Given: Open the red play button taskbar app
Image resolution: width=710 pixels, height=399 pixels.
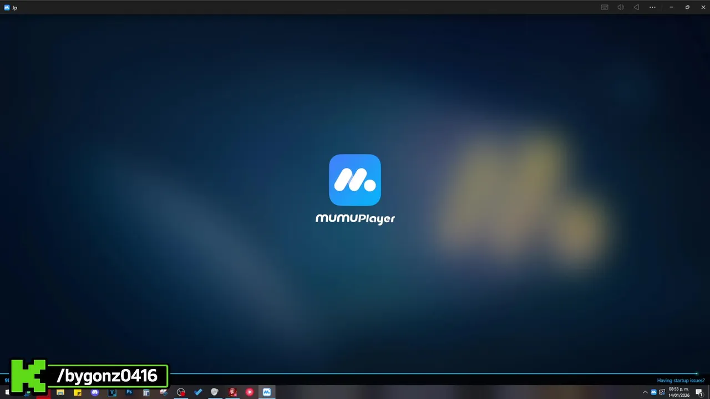Looking at the screenshot, I should tap(250, 392).
